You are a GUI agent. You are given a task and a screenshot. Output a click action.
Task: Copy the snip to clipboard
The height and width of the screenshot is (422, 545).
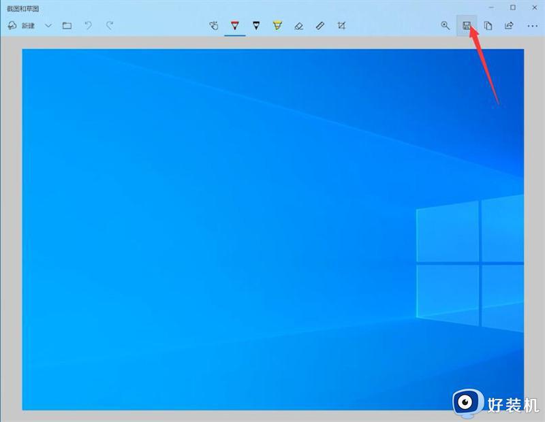488,26
